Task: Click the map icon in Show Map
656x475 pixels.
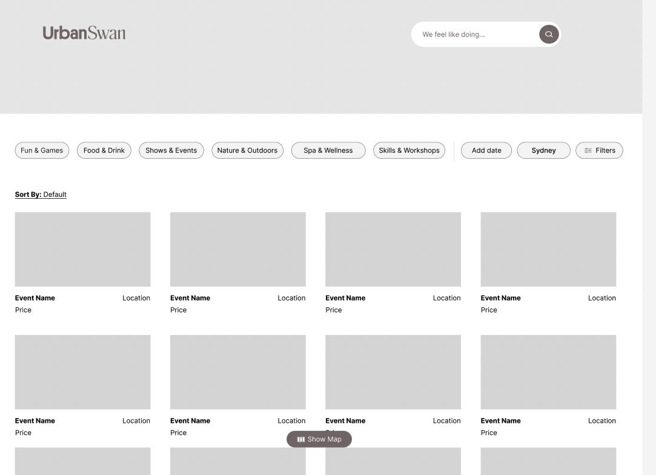Action: [x=301, y=439]
